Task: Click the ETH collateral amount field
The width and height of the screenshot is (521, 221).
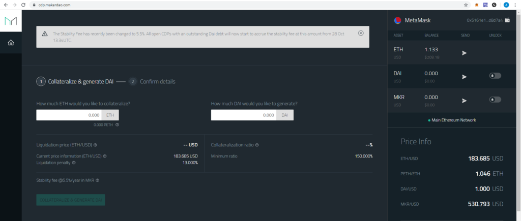Action: [x=69, y=115]
